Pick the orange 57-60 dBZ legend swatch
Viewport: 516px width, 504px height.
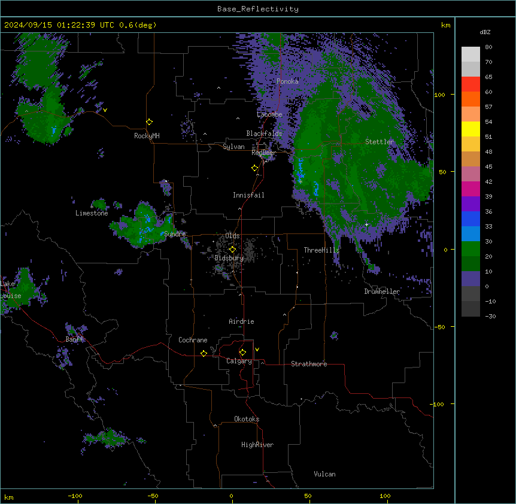(471, 99)
